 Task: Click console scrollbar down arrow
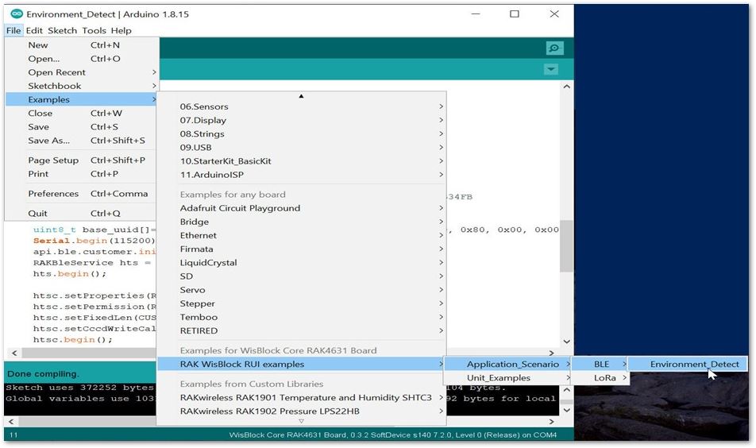point(567,411)
